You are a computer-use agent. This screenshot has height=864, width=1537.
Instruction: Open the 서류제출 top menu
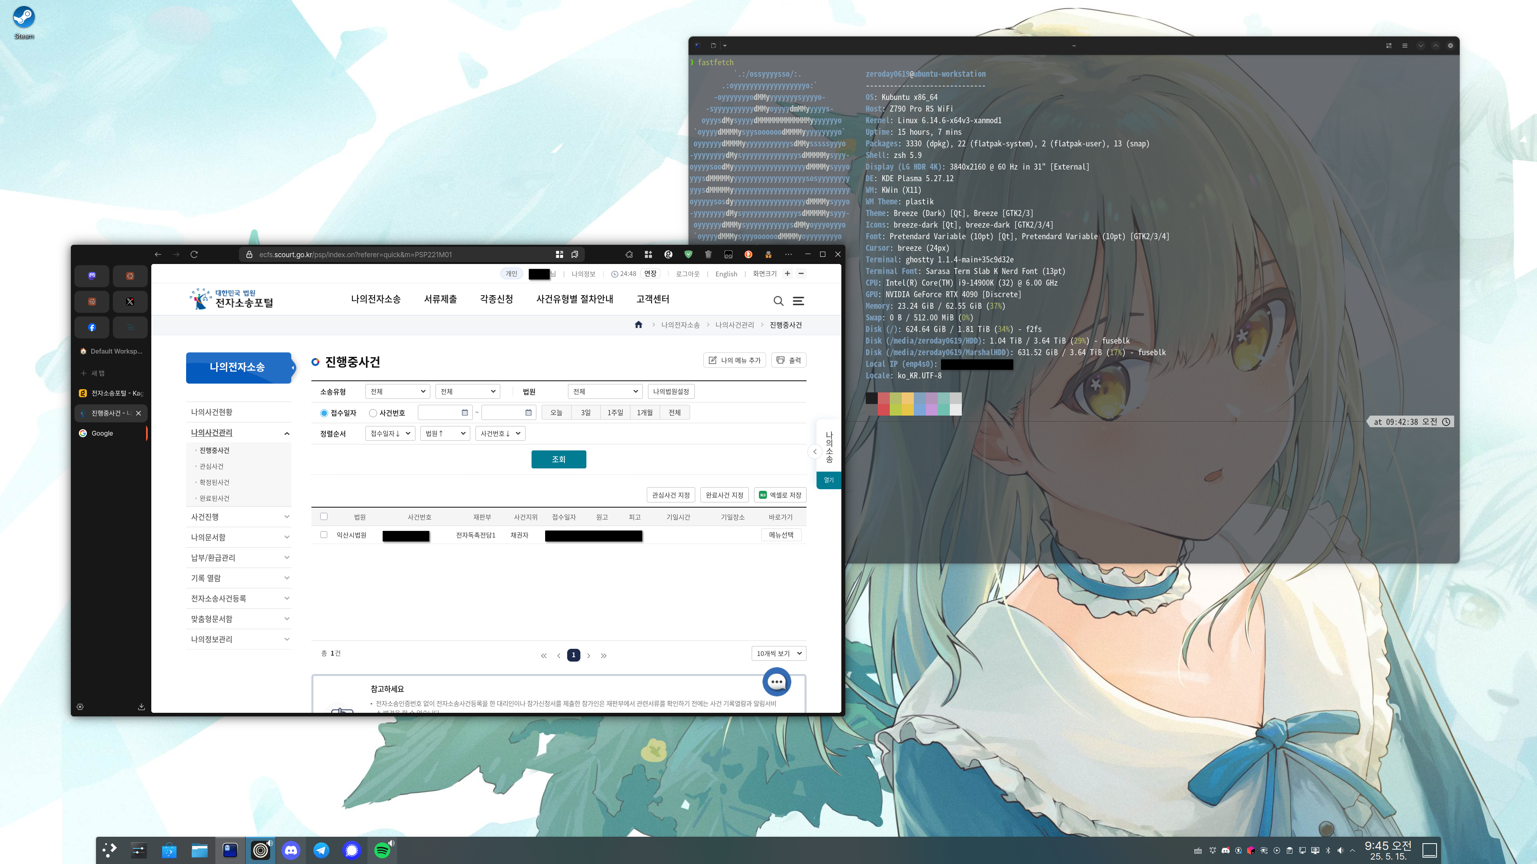point(440,299)
